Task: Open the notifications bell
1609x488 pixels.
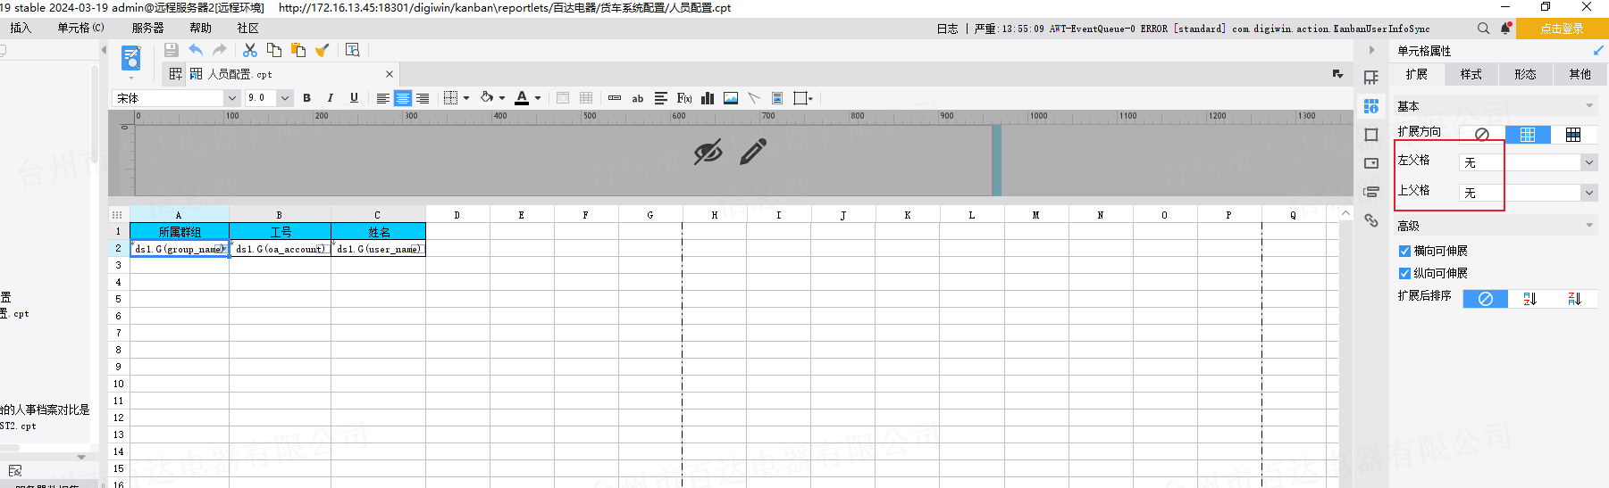Action: pos(1505,29)
